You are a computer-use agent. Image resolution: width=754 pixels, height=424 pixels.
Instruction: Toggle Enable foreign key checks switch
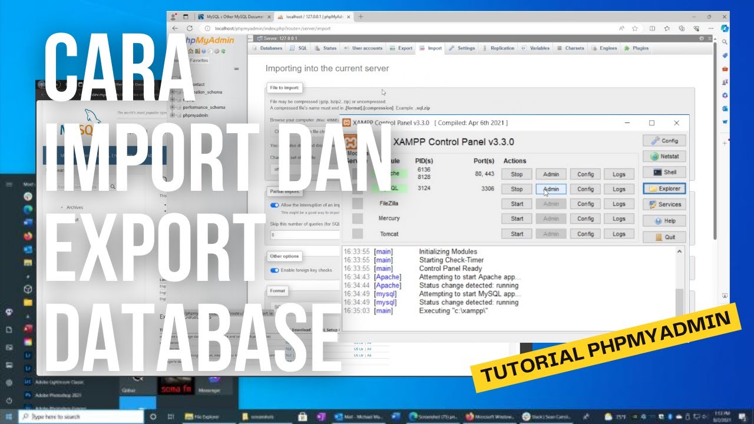pos(275,270)
